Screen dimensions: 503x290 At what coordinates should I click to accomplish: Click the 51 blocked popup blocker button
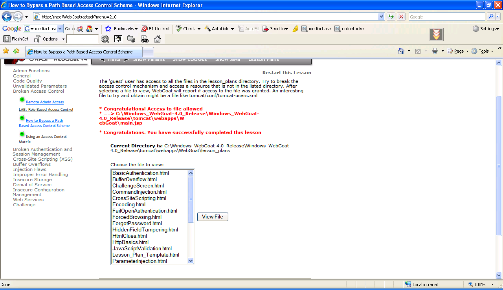[x=156, y=29]
